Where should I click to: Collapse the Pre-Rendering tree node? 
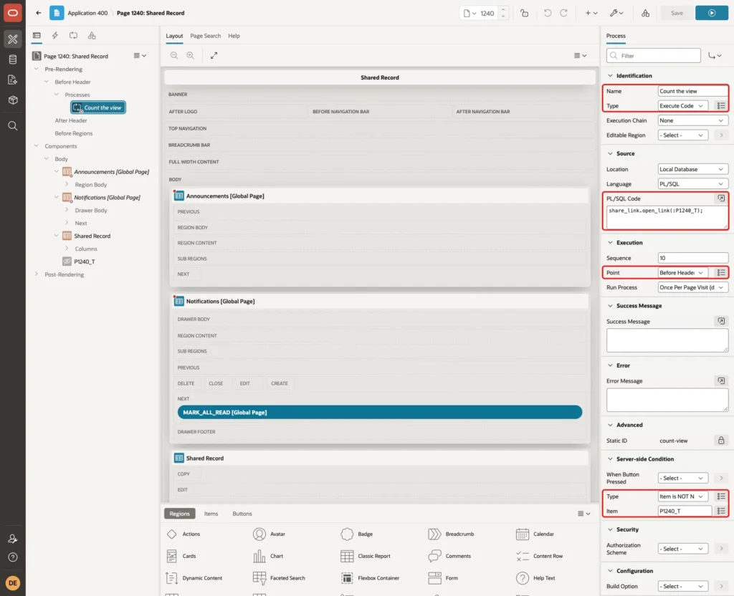[x=36, y=69]
